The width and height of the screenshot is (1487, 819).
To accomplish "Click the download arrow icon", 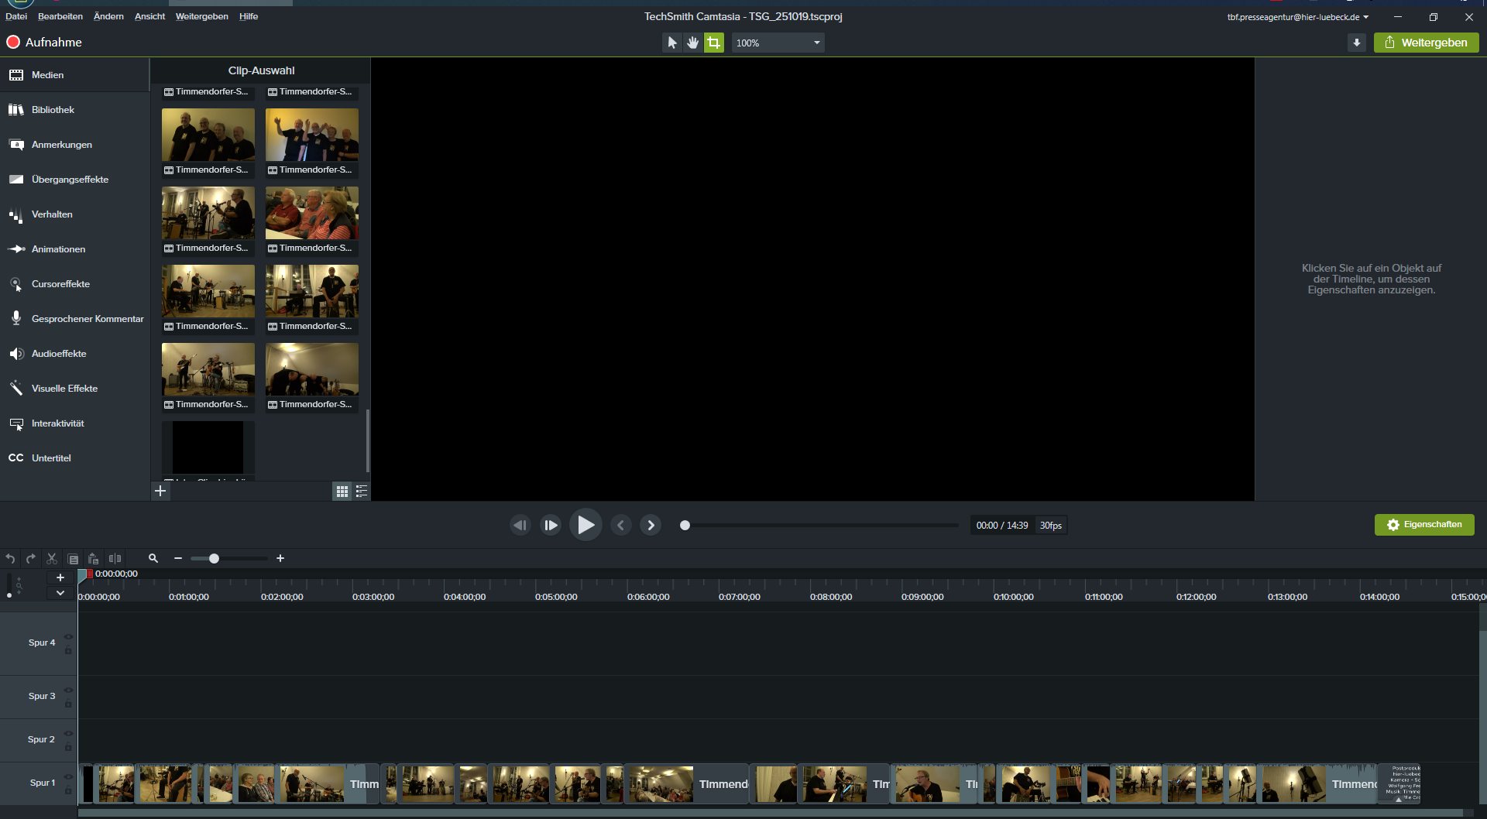I will [1356, 43].
